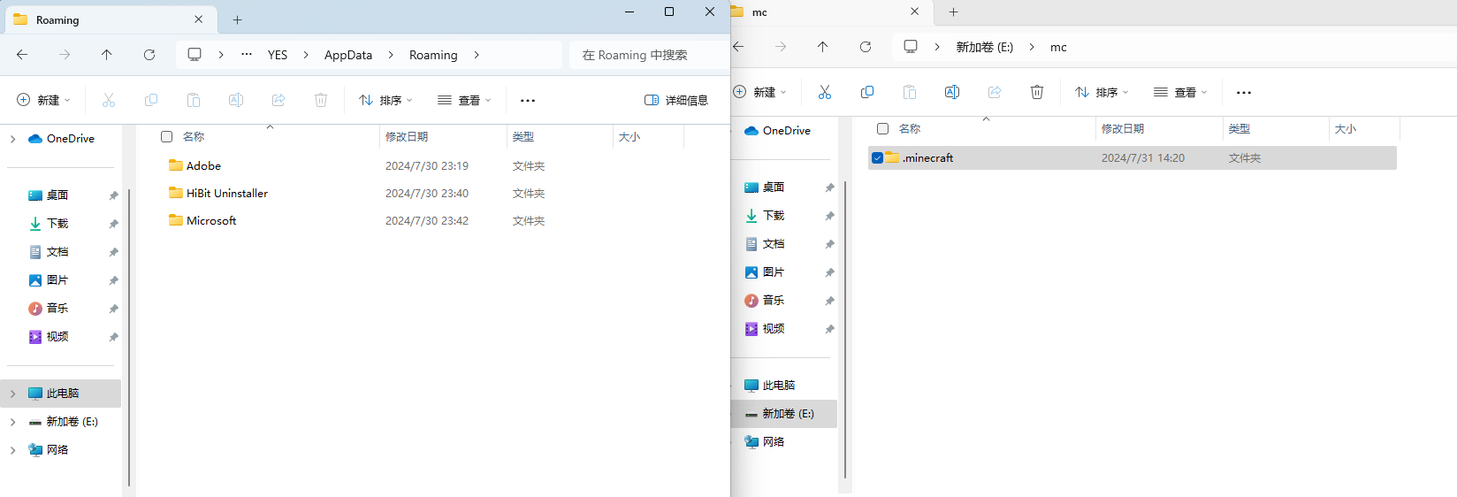1457x497 pixels.
Task: Toggle the 详细信息 details pane button
Action: [x=676, y=100]
